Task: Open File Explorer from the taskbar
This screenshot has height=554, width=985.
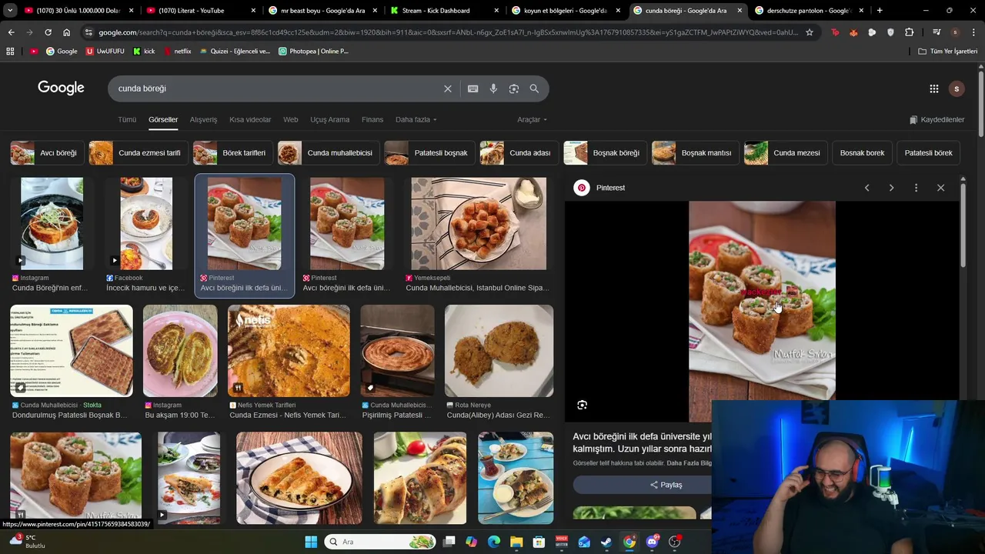Action: (516, 542)
